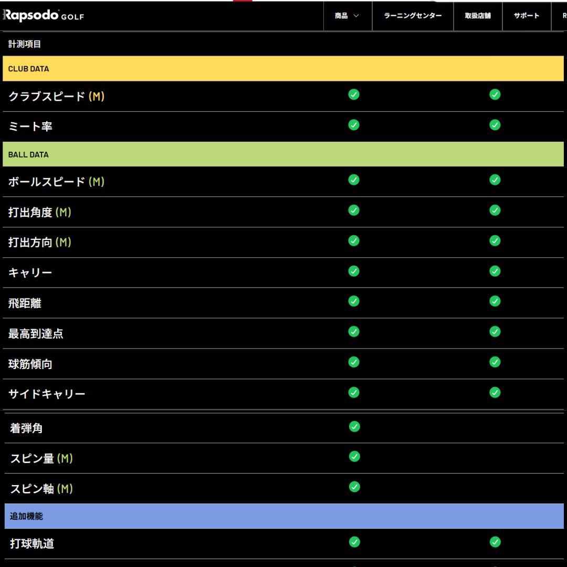Select the クラブスピード (M) label
Screen dimensions: 567x567
[x=56, y=96]
